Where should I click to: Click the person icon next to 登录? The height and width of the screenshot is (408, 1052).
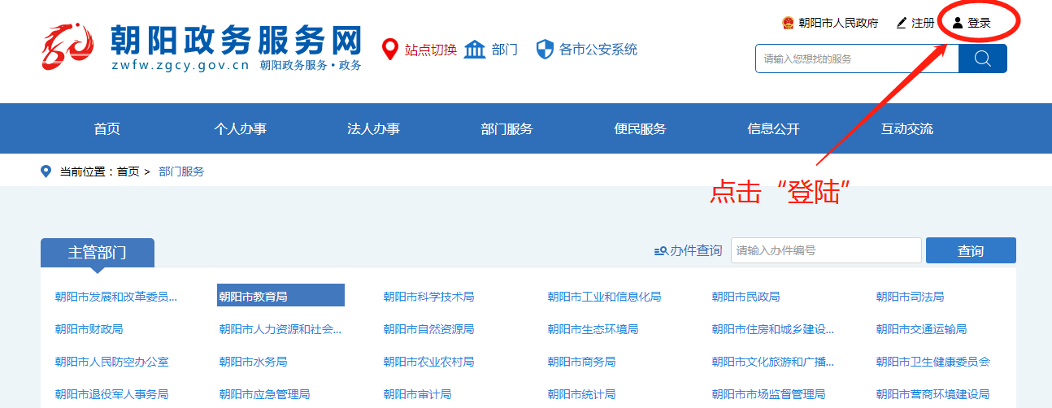coord(958,23)
